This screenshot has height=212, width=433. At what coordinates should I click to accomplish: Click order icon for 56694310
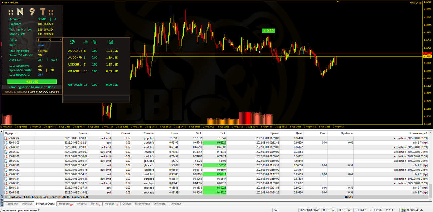point(6,161)
